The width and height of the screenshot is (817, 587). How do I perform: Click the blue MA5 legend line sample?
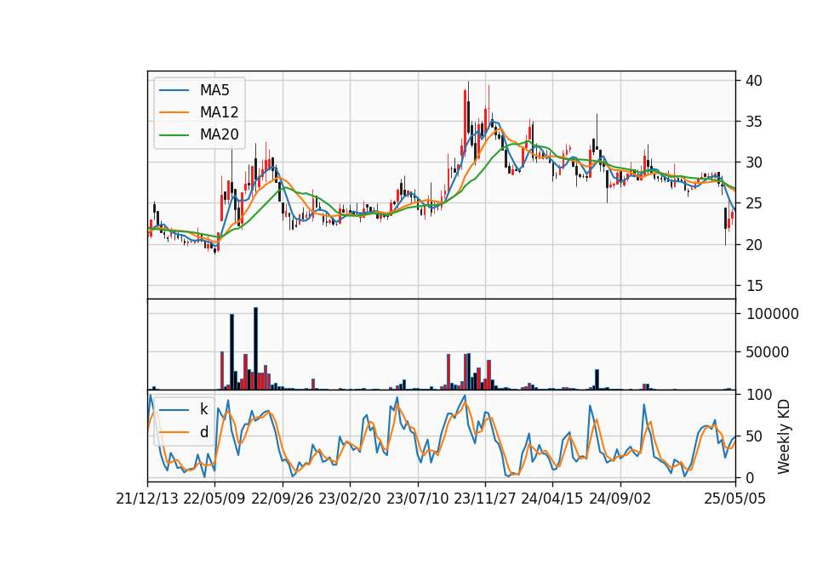pyautogui.click(x=174, y=90)
